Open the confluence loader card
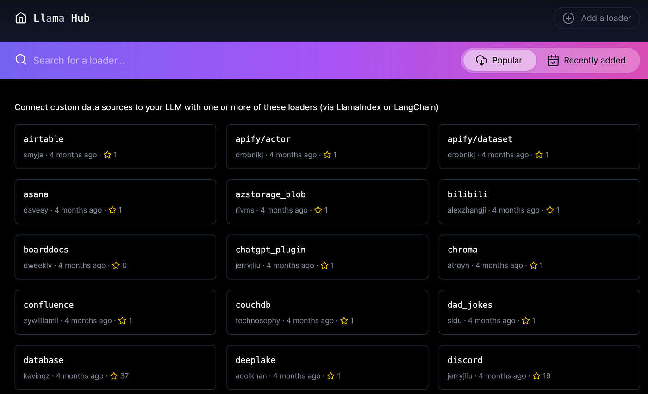This screenshot has height=394, width=648. [x=115, y=312]
